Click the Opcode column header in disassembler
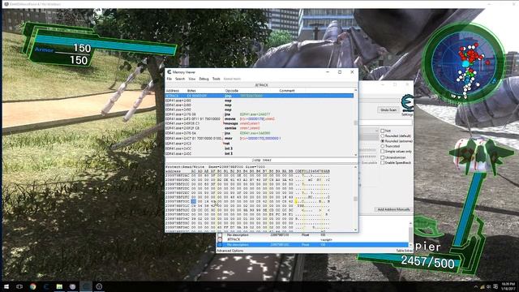Viewport: 519px width, 292px height. 231,90
